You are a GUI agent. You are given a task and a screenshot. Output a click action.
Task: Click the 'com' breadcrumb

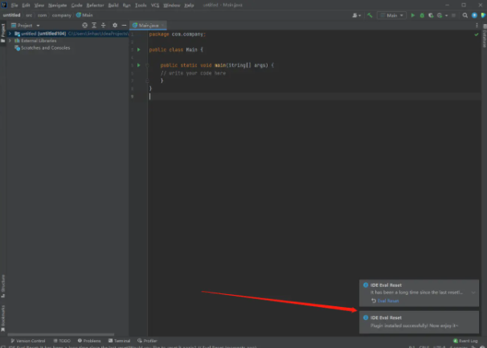coord(43,15)
